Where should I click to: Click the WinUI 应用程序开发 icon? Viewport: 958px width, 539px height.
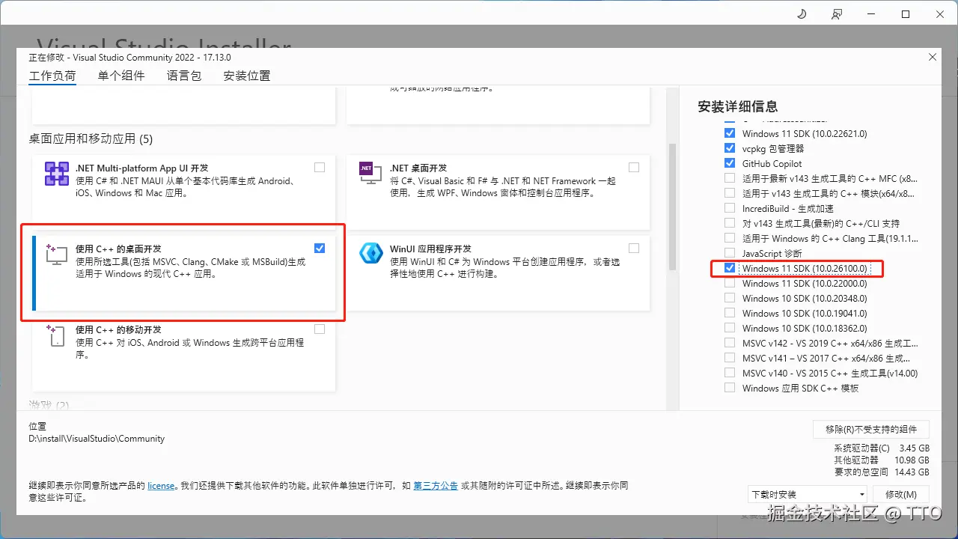(370, 253)
